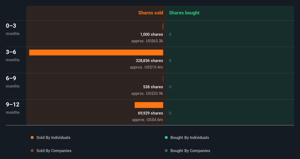Viewport: 300px width, 159px height.
Task: Select the 9–12 months orange bar
Action: click(149, 105)
